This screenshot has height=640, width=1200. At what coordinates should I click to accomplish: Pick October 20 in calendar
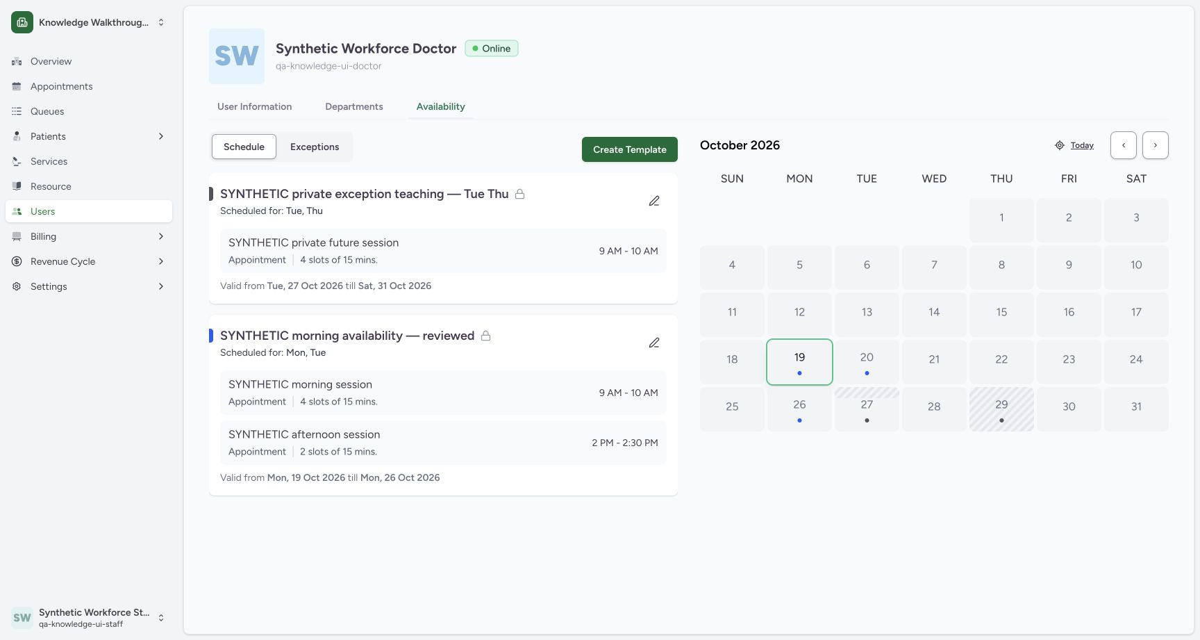[x=867, y=362]
